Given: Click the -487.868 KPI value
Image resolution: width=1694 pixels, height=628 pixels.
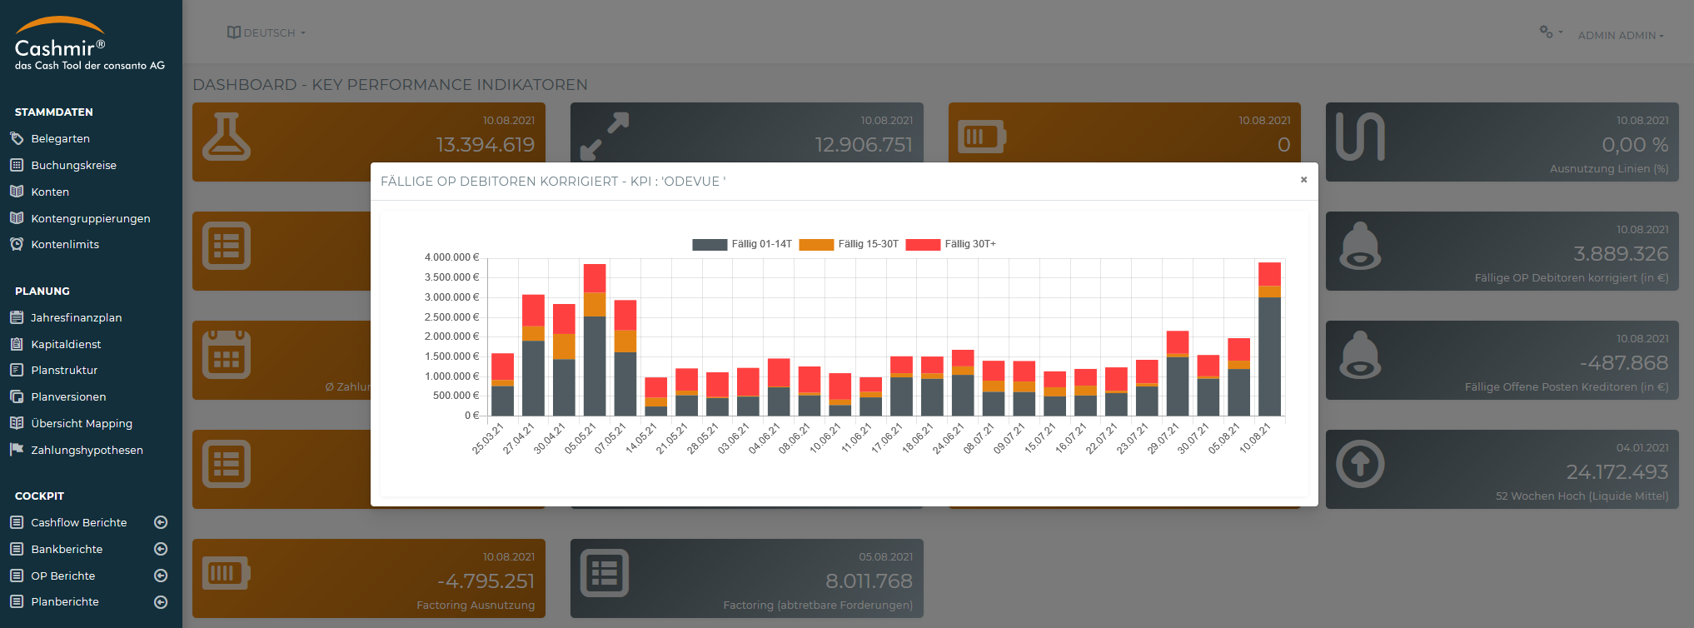Looking at the screenshot, I should tap(1623, 363).
